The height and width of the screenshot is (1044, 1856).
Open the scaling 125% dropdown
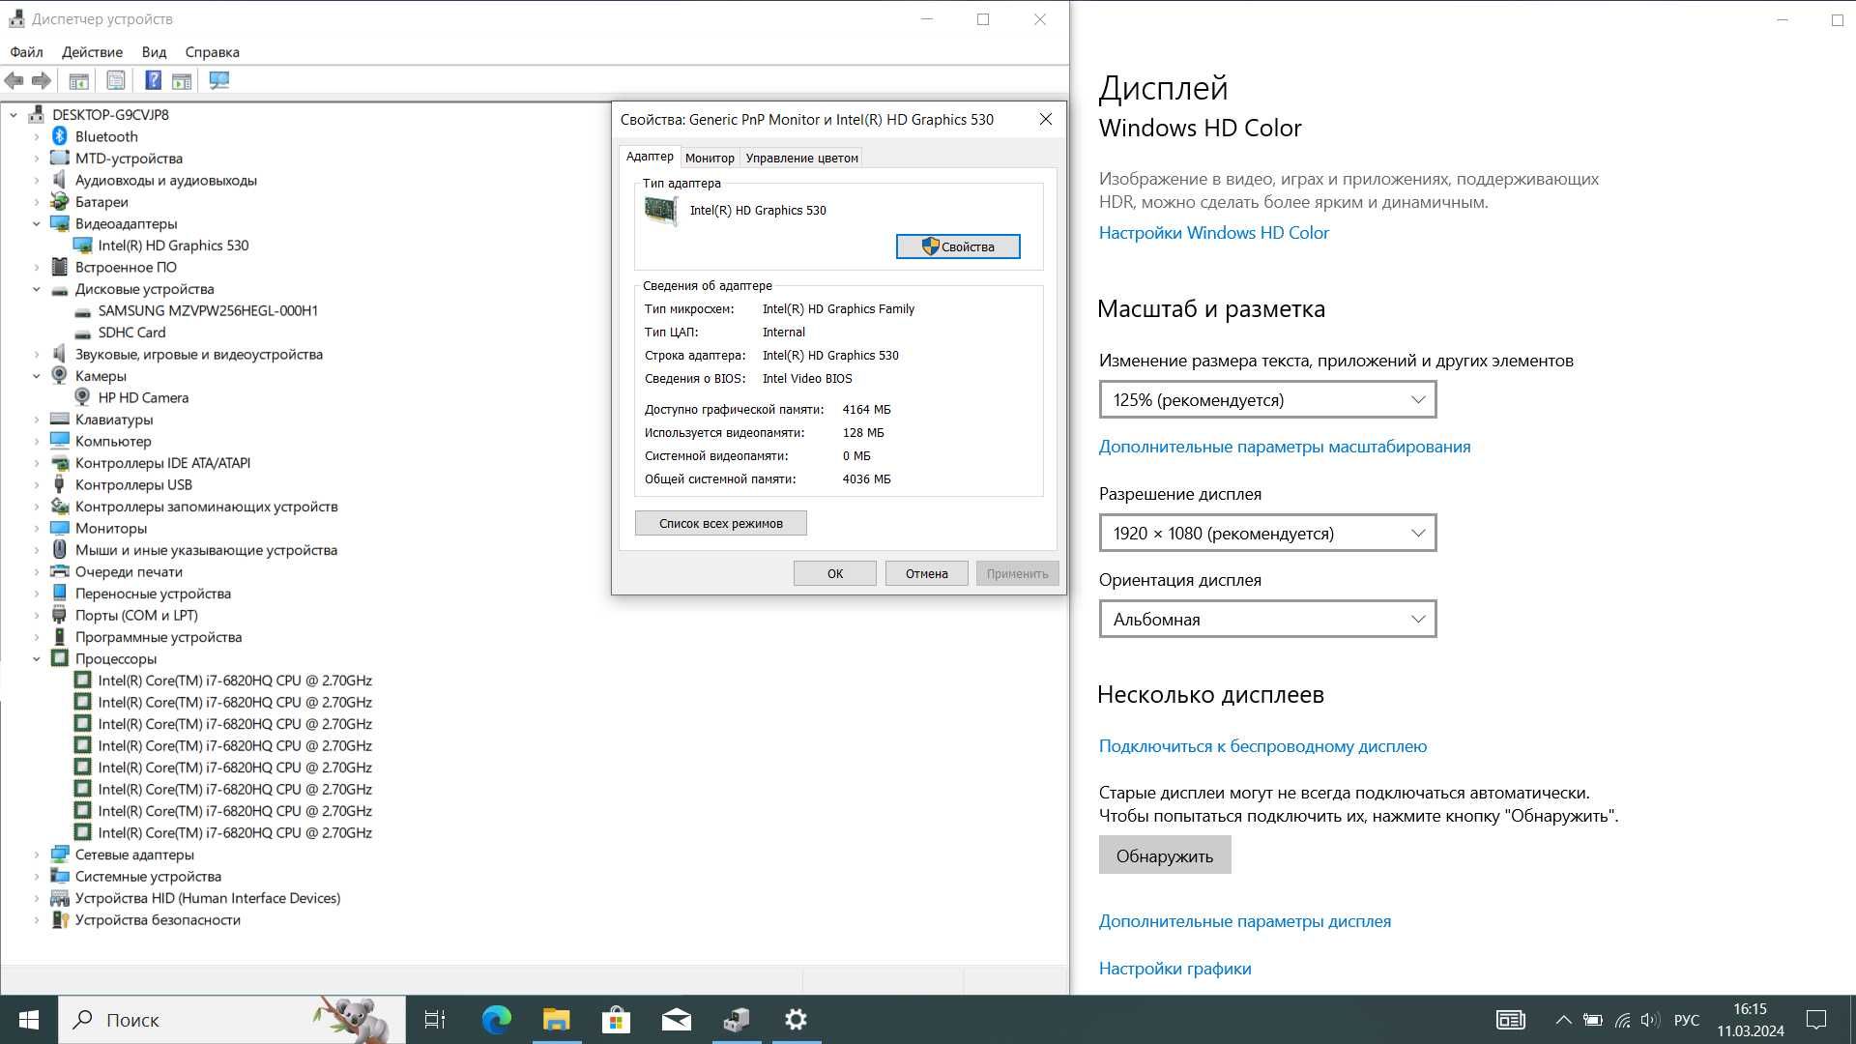(x=1267, y=399)
